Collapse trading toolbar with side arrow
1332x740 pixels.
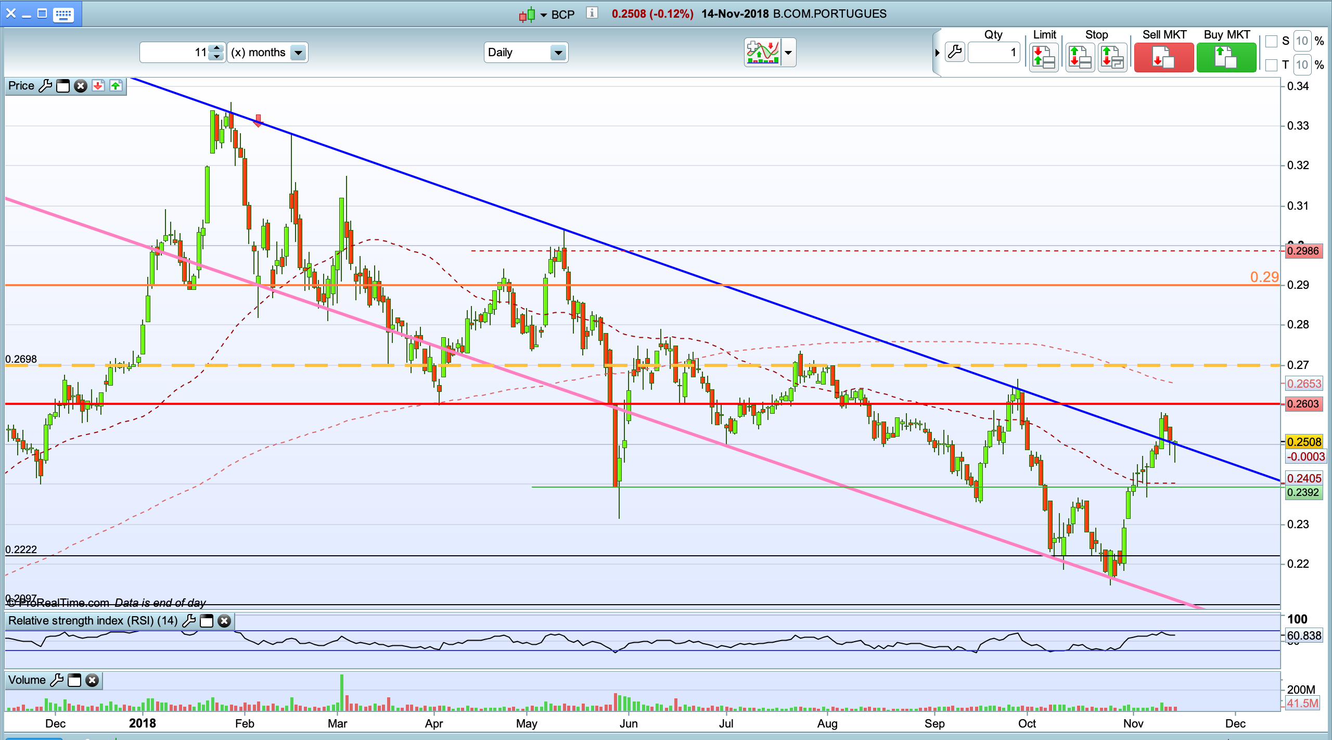[x=937, y=53]
